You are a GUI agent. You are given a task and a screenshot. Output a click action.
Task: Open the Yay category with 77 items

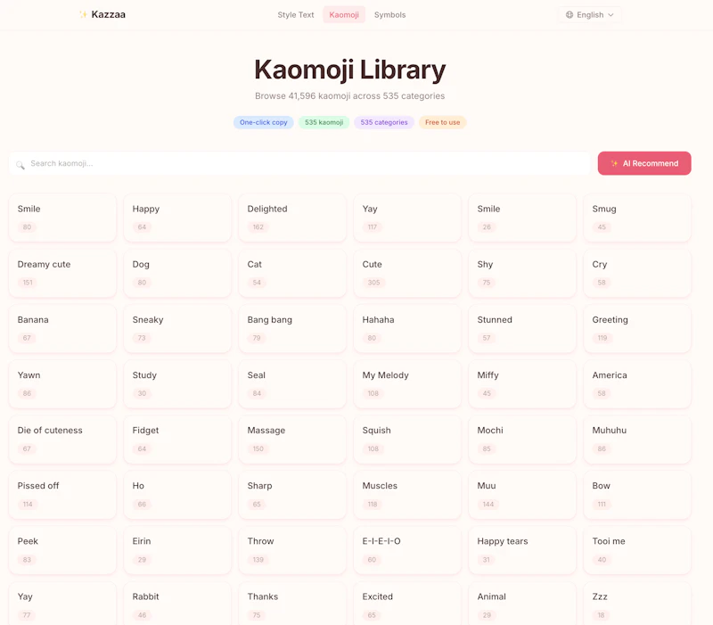click(x=62, y=604)
